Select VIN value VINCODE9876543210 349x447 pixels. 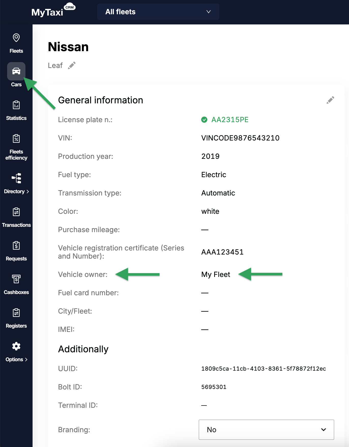pos(240,138)
